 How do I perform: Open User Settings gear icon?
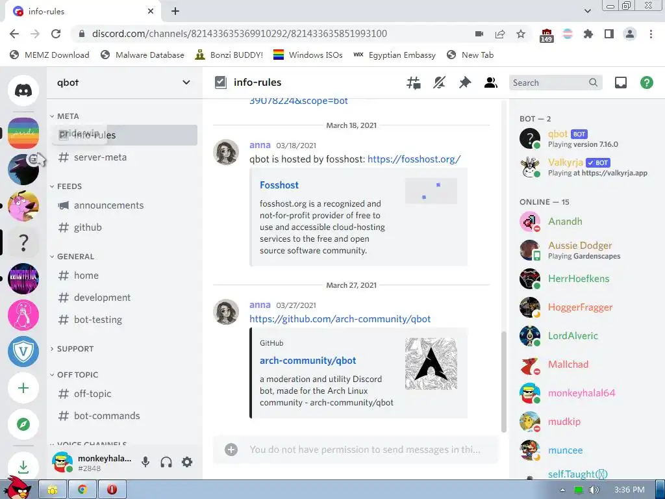(187, 462)
